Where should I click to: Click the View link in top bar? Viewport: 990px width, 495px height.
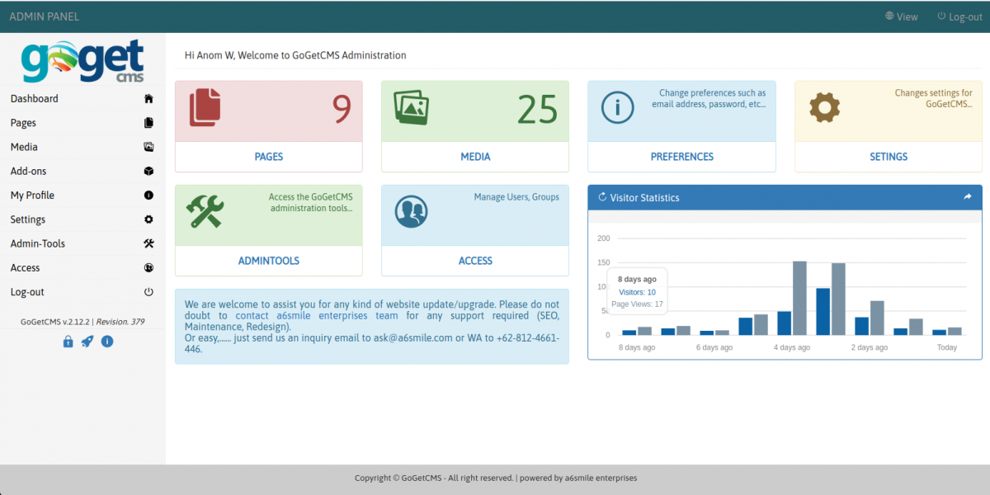tap(902, 16)
